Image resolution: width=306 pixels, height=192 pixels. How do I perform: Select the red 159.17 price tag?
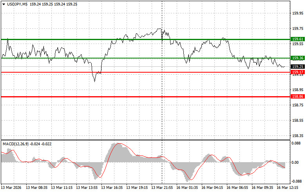pos(298,72)
